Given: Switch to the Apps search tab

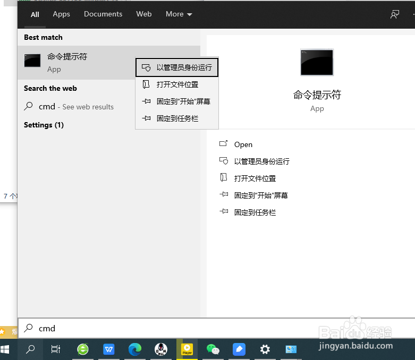Looking at the screenshot, I should pyautogui.click(x=62, y=14).
